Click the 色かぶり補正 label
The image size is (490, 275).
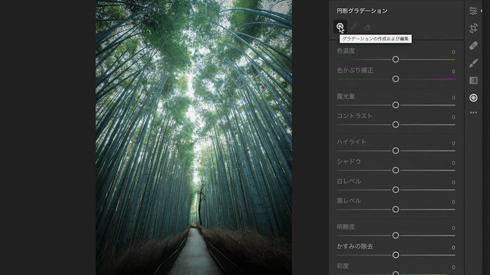[x=354, y=70]
